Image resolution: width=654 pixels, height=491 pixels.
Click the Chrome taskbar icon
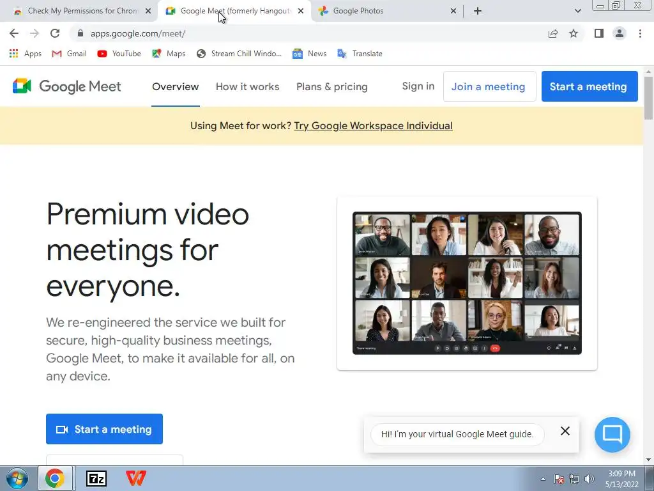[55, 478]
